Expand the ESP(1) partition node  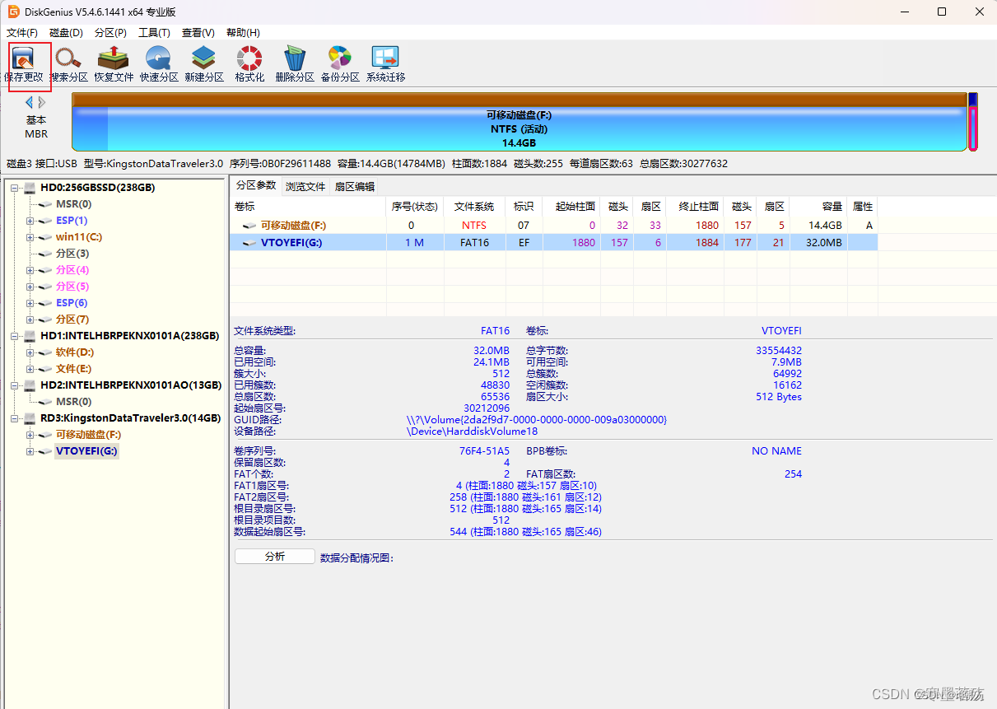(30, 221)
